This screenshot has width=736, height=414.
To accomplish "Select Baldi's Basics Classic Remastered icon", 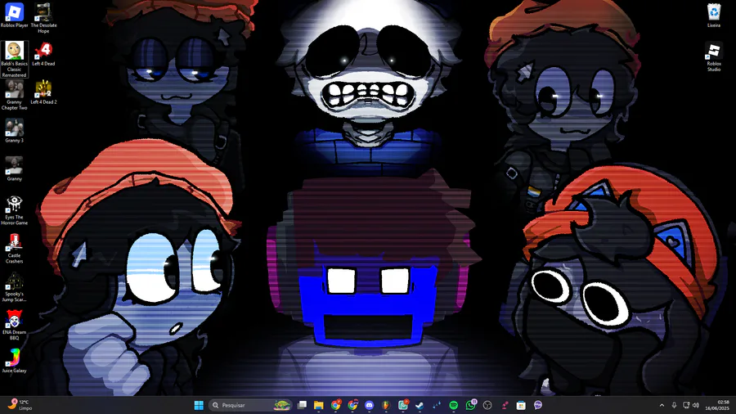I will 14,59.
